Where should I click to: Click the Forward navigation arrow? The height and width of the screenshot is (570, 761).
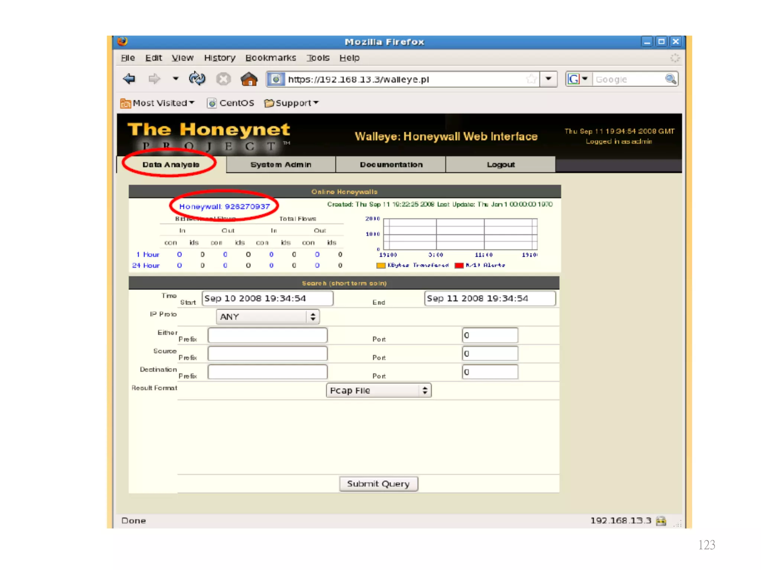(154, 79)
